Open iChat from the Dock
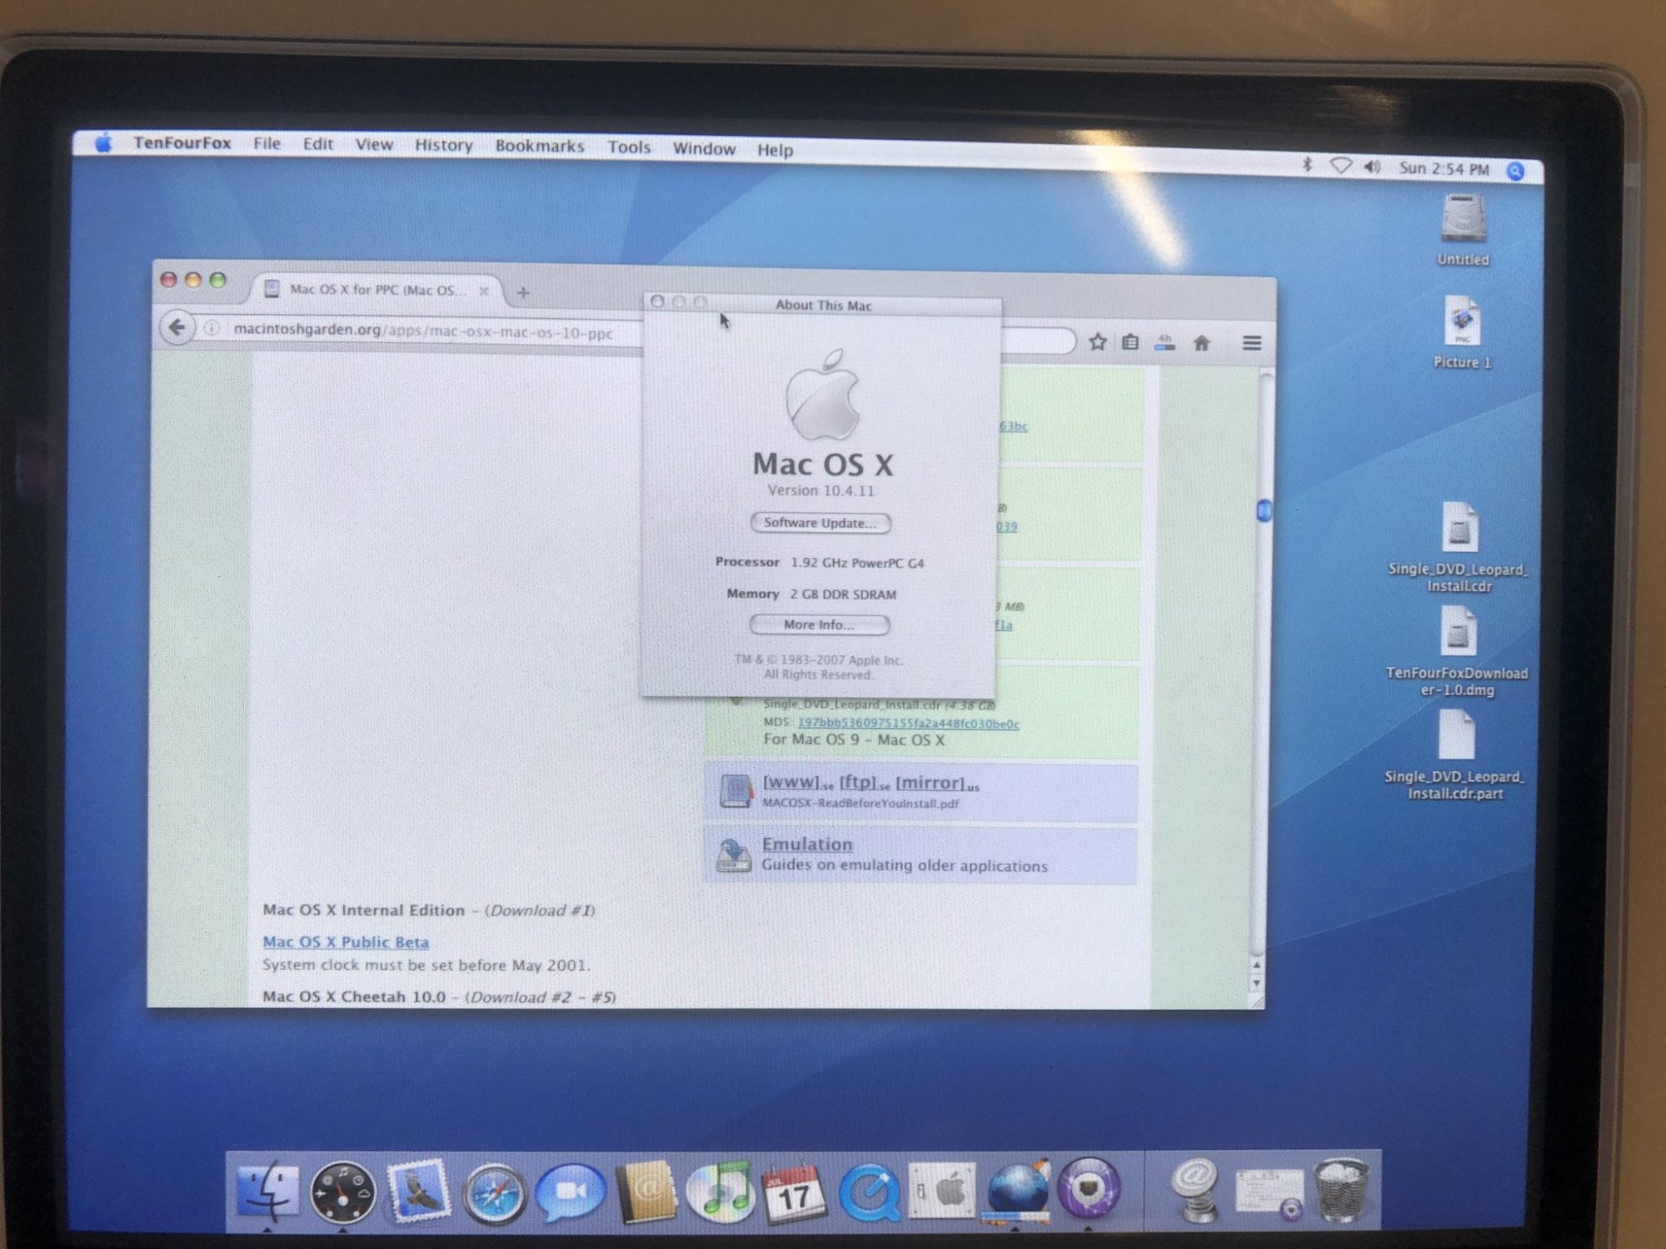This screenshot has width=1666, height=1249. click(571, 1193)
